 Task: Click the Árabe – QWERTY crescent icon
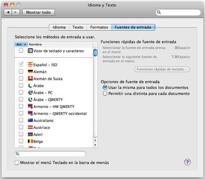tap(30, 99)
